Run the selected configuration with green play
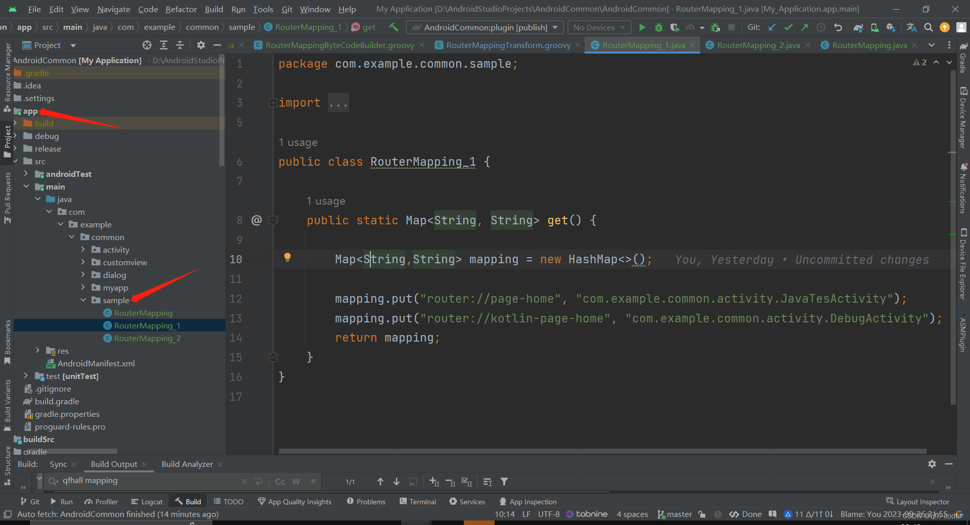The image size is (970, 525). 642,27
